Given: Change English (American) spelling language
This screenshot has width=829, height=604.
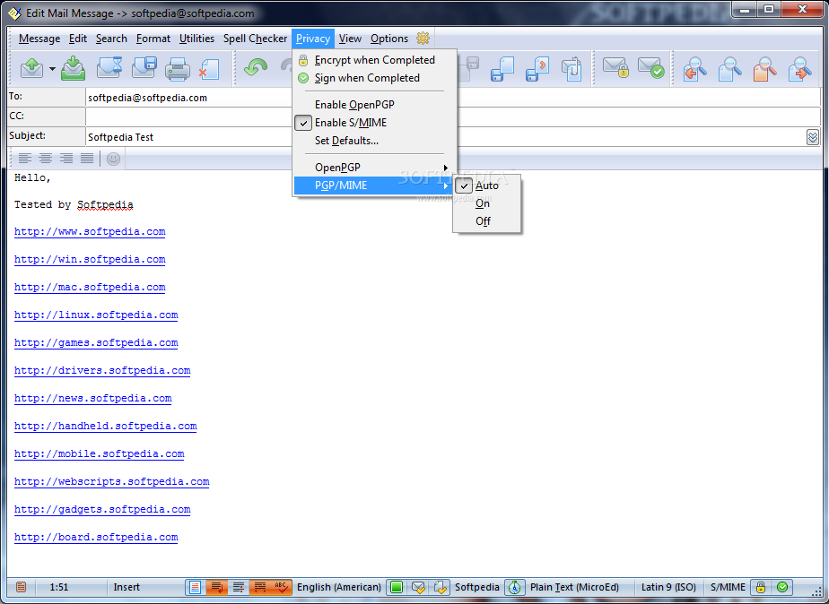Looking at the screenshot, I should click(339, 587).
